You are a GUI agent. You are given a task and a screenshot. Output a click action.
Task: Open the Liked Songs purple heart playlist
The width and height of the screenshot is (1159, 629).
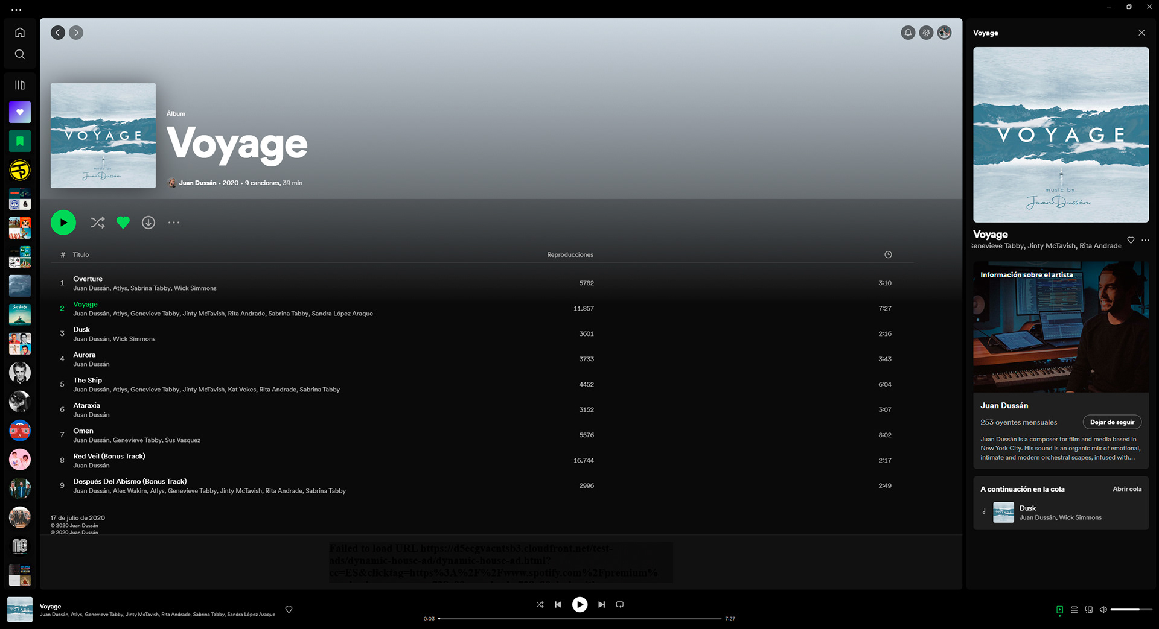tap(20, 112)
